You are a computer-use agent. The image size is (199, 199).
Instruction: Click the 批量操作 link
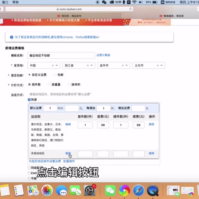(x=69, y=161)
